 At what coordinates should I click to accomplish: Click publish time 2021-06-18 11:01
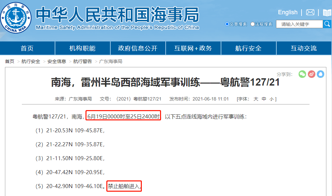pyautogui.click(x=210, y=99)
